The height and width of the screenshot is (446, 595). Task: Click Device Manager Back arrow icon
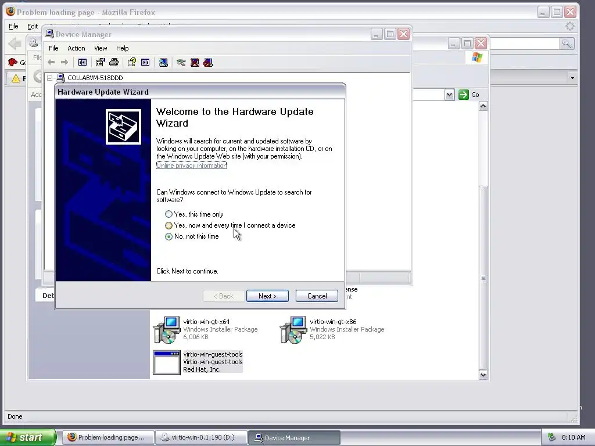[x=51, y=63]
